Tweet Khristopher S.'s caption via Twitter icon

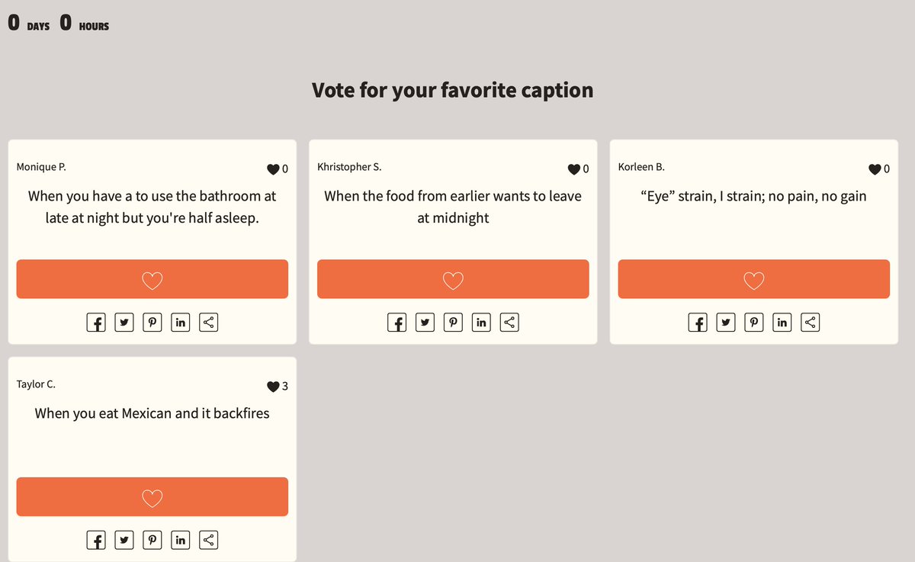coord(425,323)
